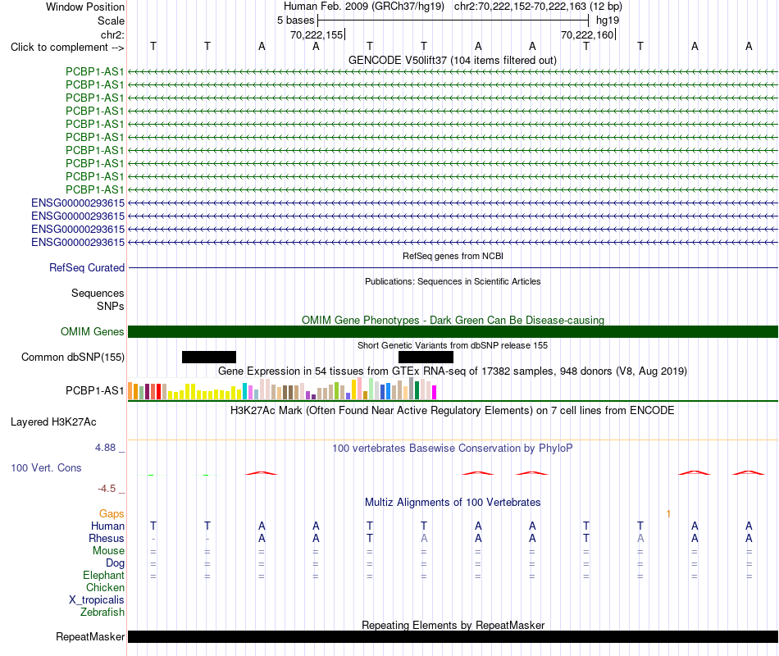This screenshot has height=656, width=779.
Task: Click the '5 bases' scale bar
Action: click(x=453, y=20)
